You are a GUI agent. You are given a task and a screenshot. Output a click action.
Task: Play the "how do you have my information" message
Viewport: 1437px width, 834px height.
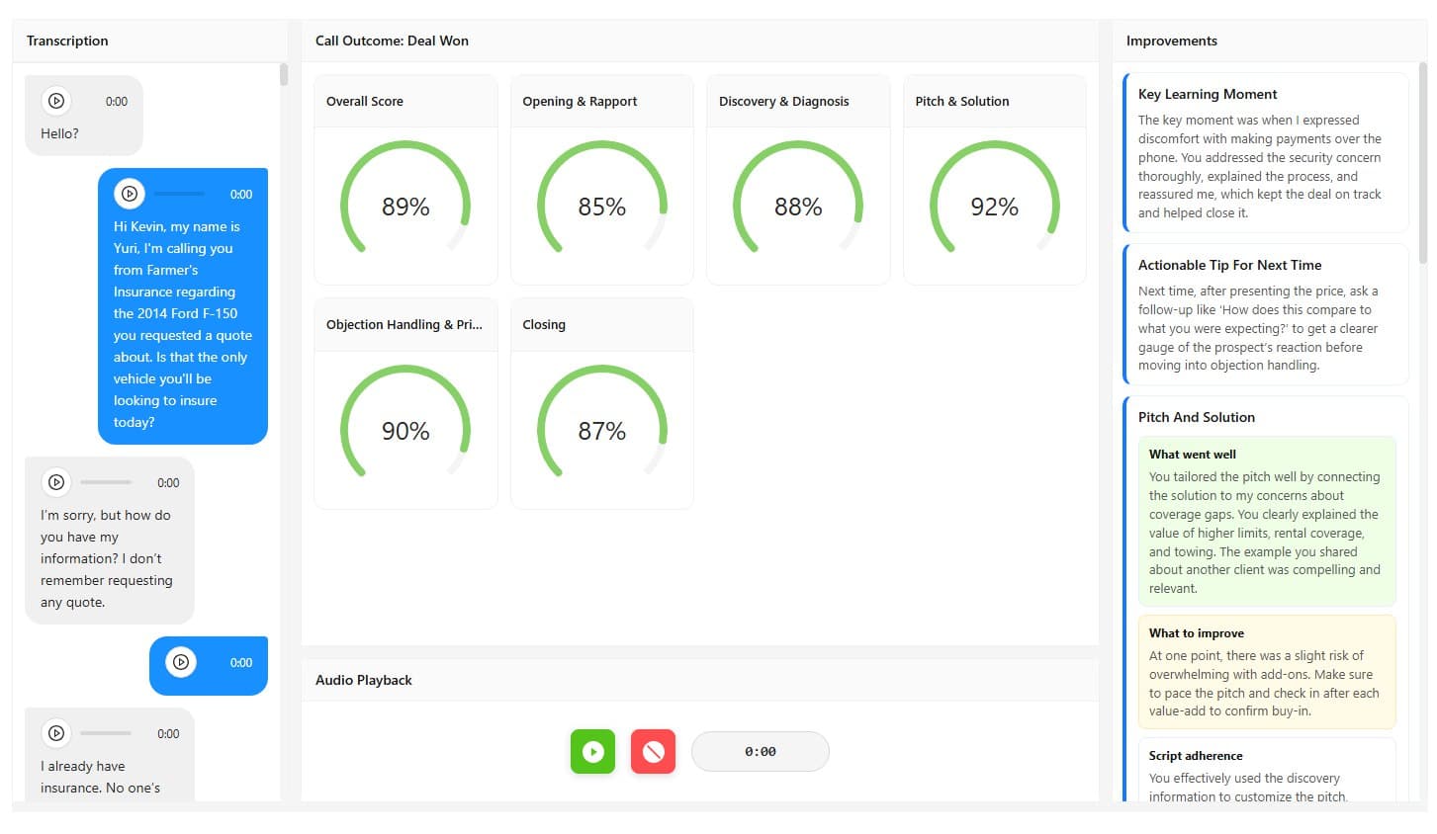tap(56, 482)
